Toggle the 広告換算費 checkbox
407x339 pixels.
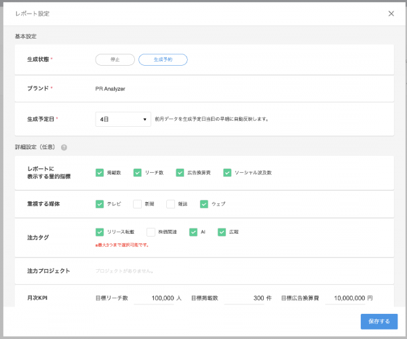pos(180,173)
